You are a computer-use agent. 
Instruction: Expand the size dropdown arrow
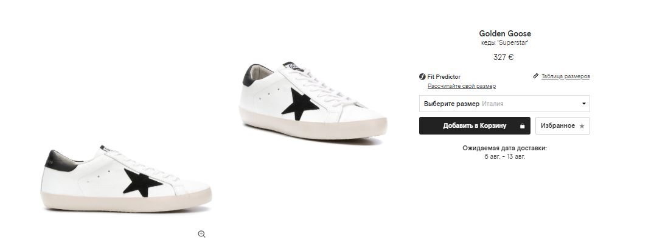[x=584, y=104]
